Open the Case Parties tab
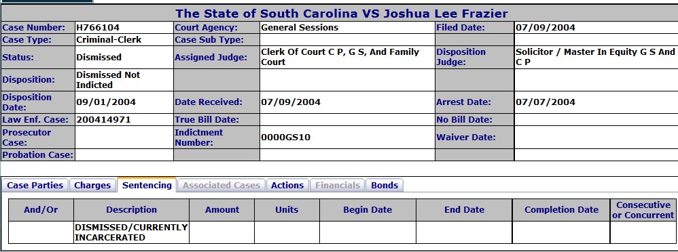Viewport: 678px width, 252px height. 35,185
